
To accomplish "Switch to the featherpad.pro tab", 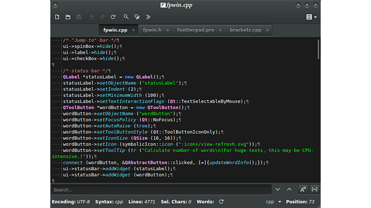I will coord(195,30).
